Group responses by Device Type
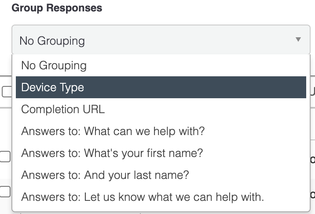This screenshot has height=214, width=315. coord(52,87)
